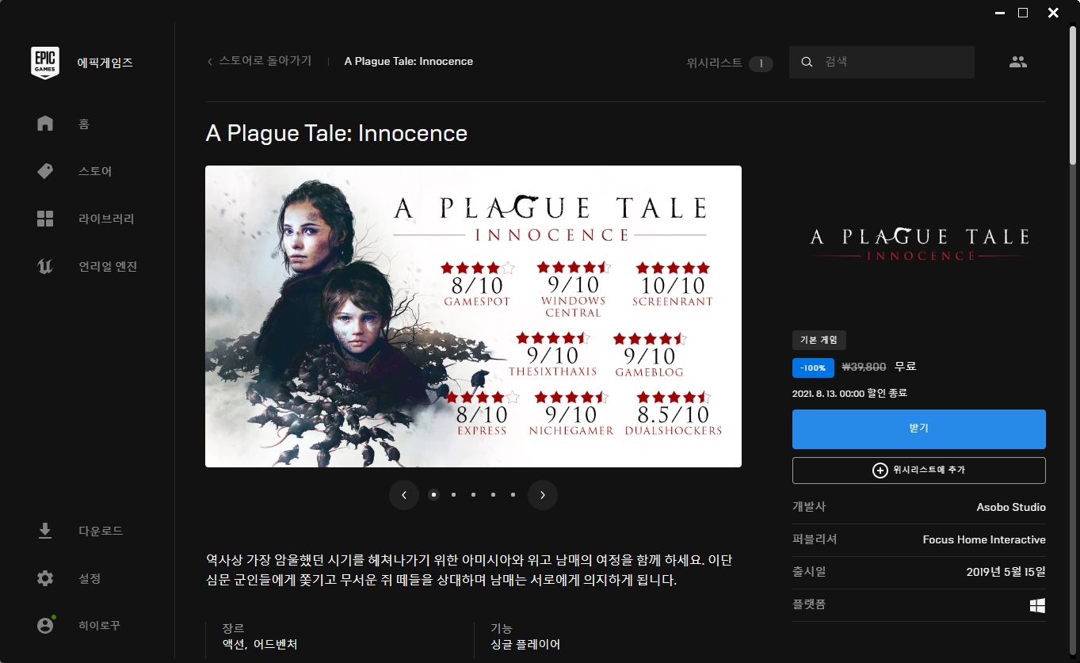Click the 싱글 플레이어 feature link
The image size is (1080, 663).
[525, 645]
